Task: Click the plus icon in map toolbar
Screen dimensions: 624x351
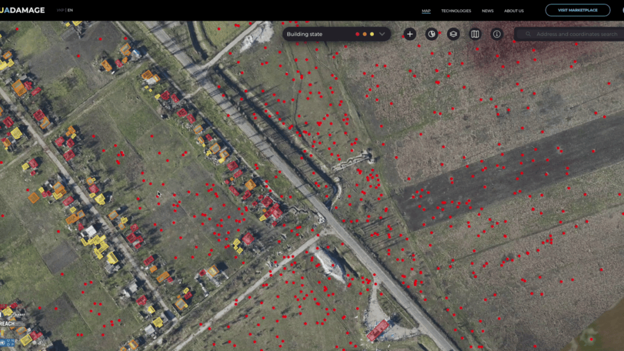Action: [x=410, y=34]
